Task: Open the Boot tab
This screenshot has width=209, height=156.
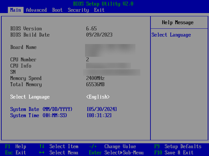Action: tap(57, 10)
